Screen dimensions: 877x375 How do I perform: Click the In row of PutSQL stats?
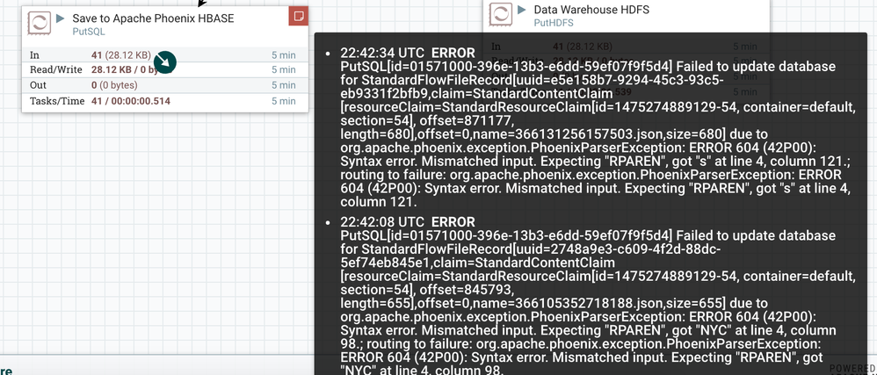pyautogui.click(x=165, y=54)
